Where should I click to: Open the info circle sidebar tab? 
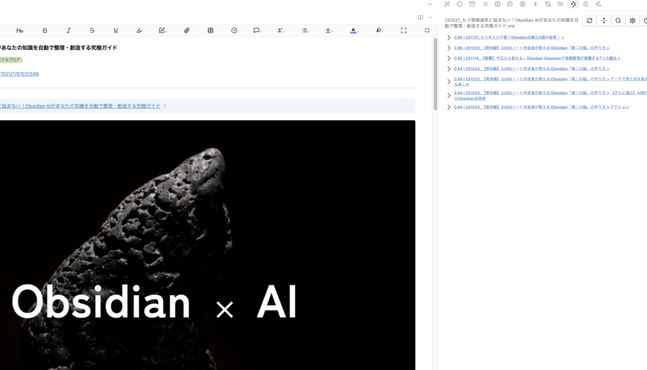(x=459, y=4)
